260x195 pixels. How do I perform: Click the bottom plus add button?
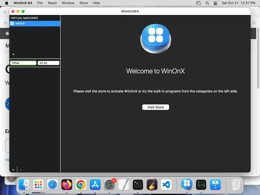point(13,170)
